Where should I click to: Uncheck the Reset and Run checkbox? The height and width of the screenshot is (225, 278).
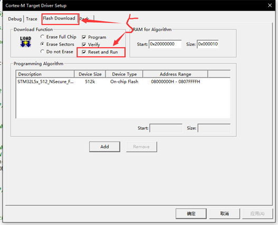pos(84,52)
